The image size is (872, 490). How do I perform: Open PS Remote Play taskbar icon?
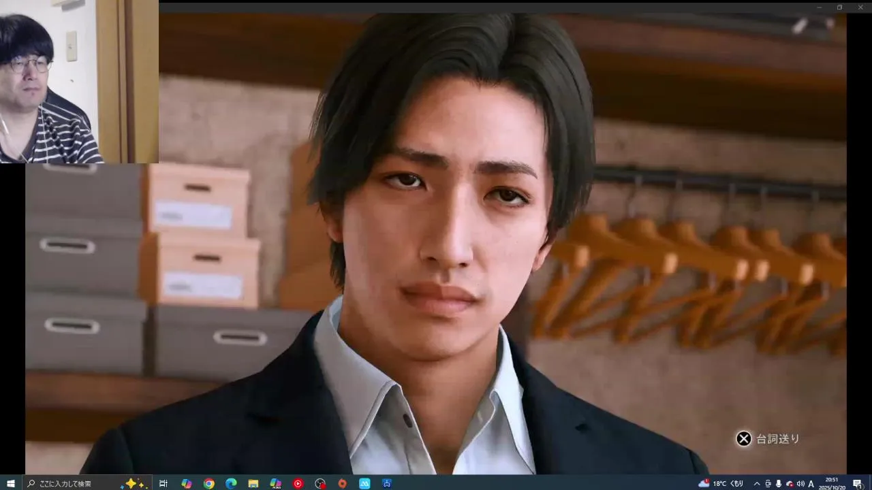[387, 483]
